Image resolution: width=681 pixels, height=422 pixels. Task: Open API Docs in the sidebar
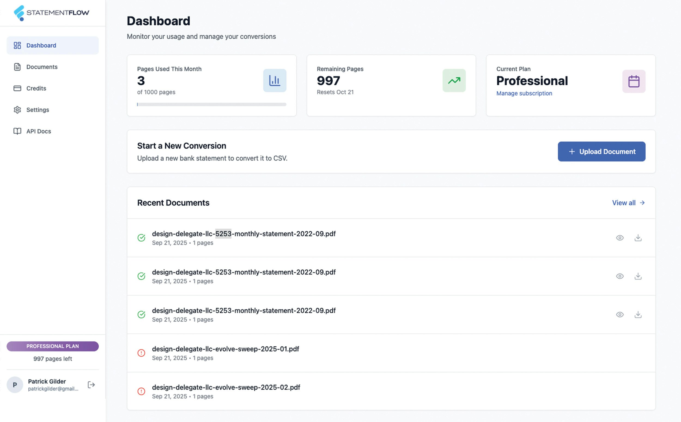pyautogui.click(x=39, y=131)
